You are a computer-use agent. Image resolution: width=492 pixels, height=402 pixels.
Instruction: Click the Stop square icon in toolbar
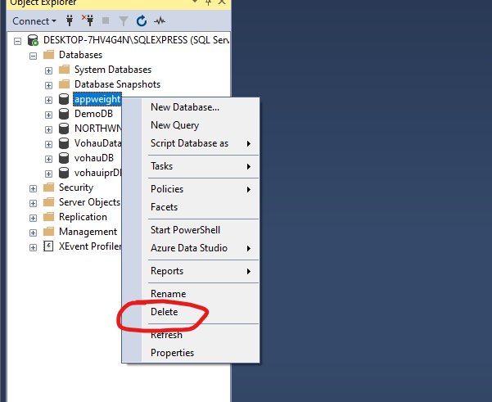106,20
